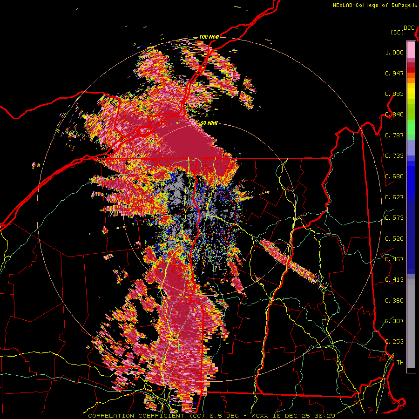Screen dimensions: 419x419
Task: Click the 00:29 timestamp in caption
Action: [x=324, y=416]
